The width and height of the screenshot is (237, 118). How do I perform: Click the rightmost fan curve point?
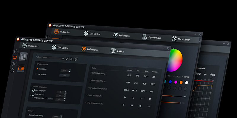click(x=212, y=86)
